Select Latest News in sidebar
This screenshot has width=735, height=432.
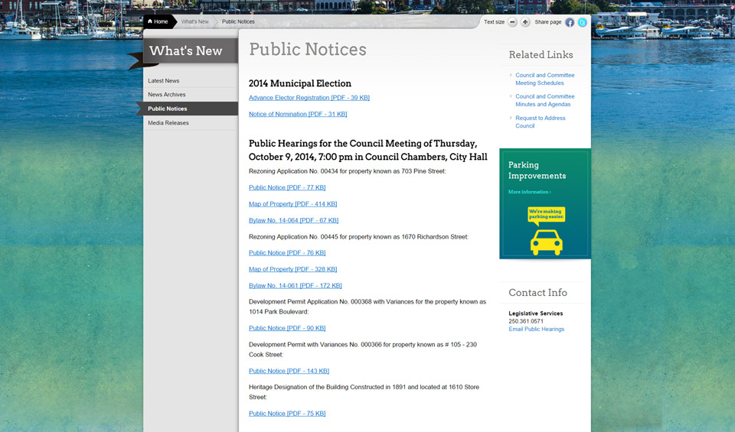pyautogui.click(x=164, y=80)
